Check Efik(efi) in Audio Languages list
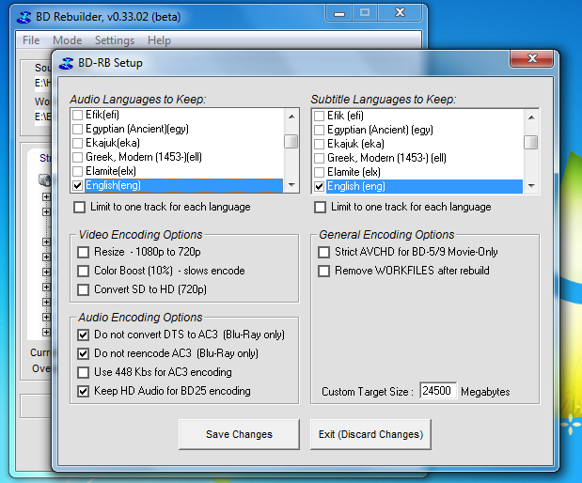Screen dimensions: 582x483 (78, 115)
